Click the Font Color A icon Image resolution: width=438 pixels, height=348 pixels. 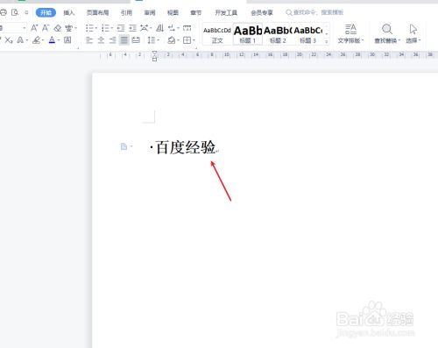pyautogui.click(x=52, y=40)
